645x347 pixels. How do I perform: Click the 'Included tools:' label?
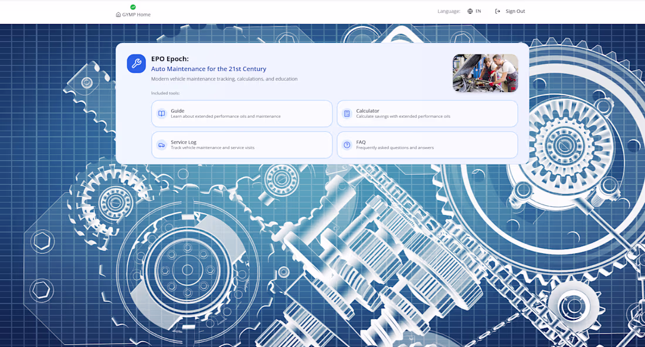165,93
